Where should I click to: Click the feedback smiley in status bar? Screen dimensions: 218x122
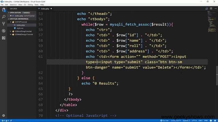pyautogui.click(x=211, y=121)
